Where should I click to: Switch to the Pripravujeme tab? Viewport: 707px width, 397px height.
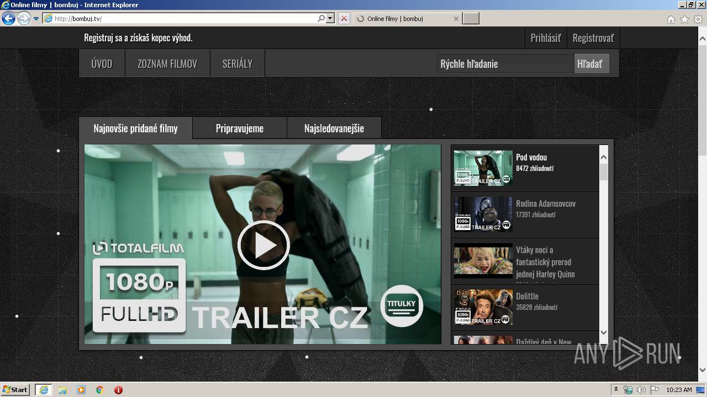pos(240,128)
